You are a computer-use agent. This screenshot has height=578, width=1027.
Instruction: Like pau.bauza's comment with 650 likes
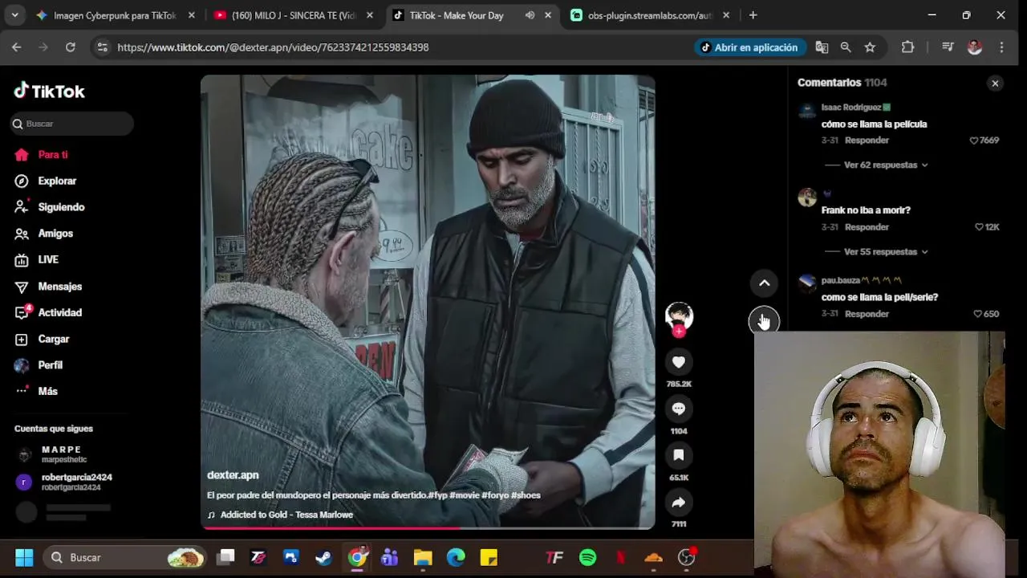(x=977, y=314)
